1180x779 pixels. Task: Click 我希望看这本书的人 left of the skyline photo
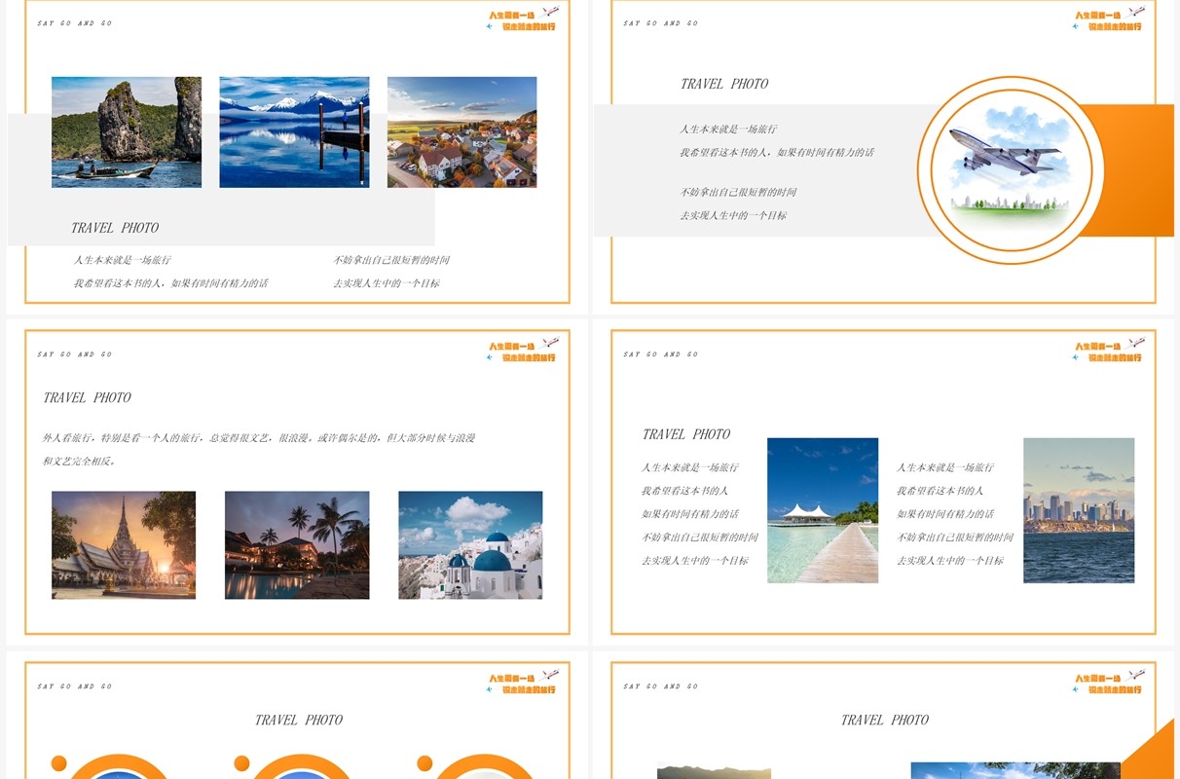pos(940,491)
